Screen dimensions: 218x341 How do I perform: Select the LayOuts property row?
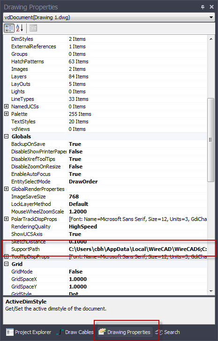coord(105,84)
